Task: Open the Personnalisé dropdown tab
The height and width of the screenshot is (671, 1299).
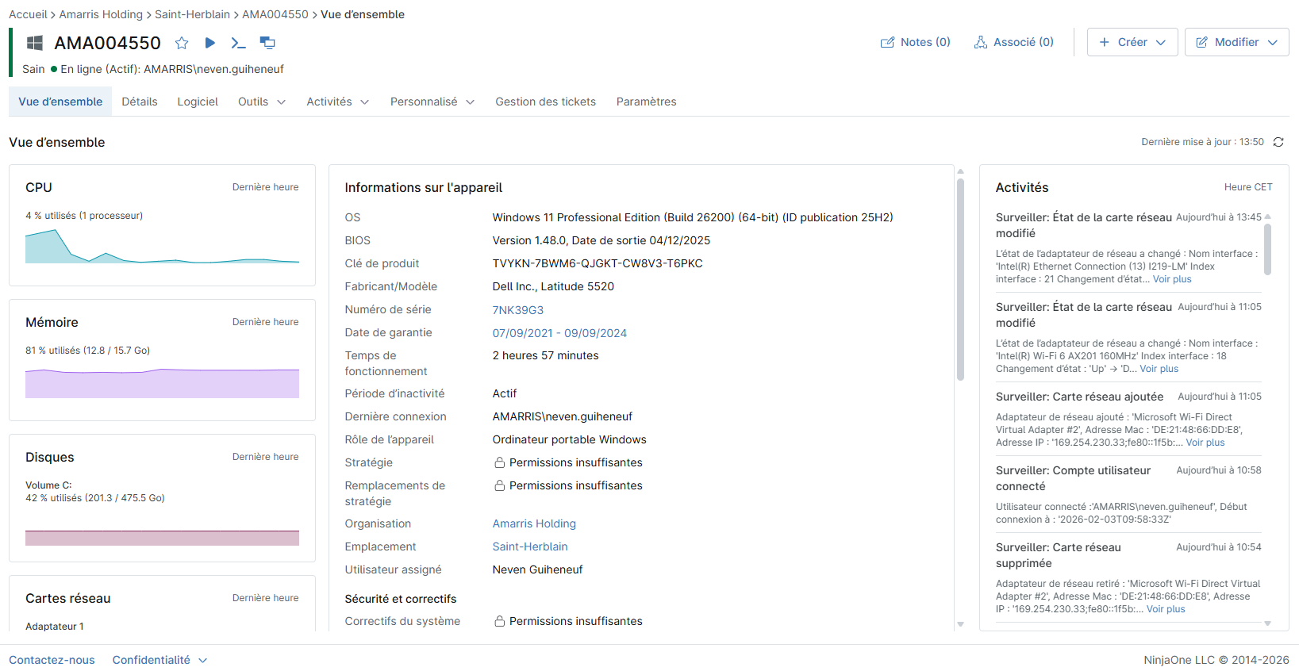Action: (432, 102)
